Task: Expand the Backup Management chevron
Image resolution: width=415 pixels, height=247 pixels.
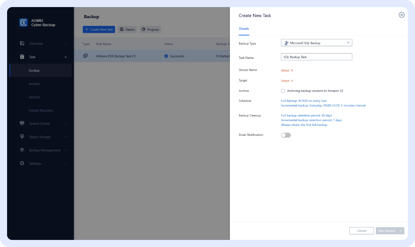Action: pyautogui.click(x=66, y=150)
